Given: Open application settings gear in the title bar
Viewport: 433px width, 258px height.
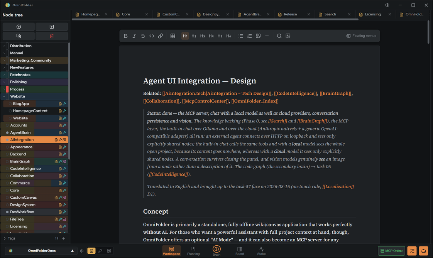Looking at the screenshot, I should (387, 5).
